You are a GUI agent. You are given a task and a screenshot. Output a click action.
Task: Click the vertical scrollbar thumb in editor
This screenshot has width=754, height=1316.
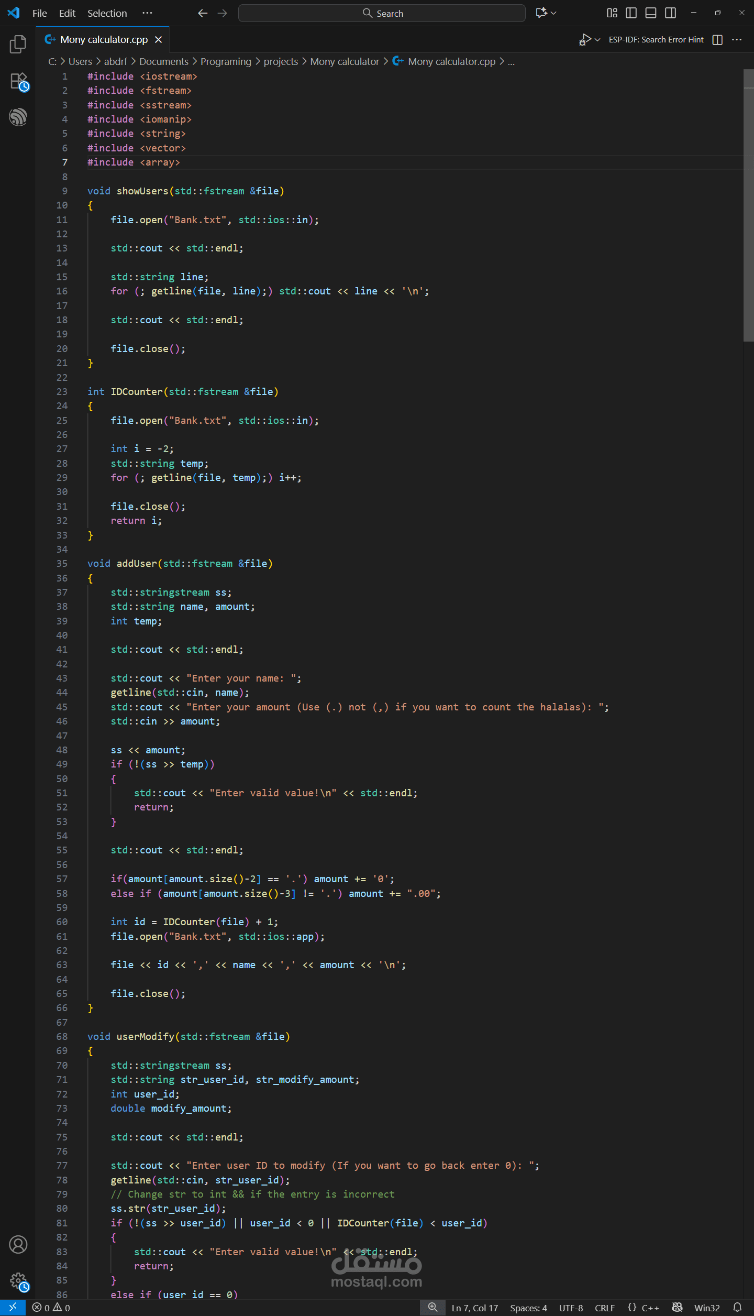tap(749, 205)
